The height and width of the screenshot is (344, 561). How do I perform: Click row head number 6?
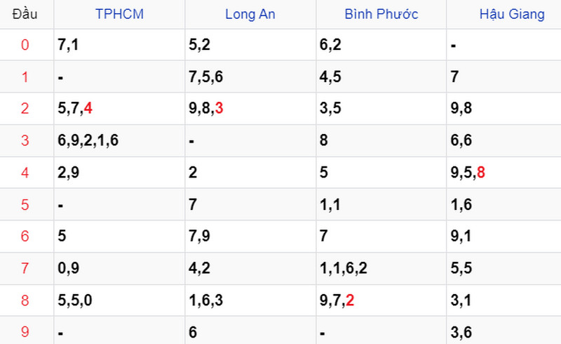tap(25, 236)
